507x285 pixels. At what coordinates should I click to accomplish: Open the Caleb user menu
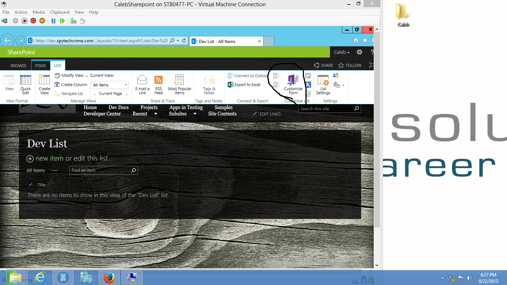(341, 52)
